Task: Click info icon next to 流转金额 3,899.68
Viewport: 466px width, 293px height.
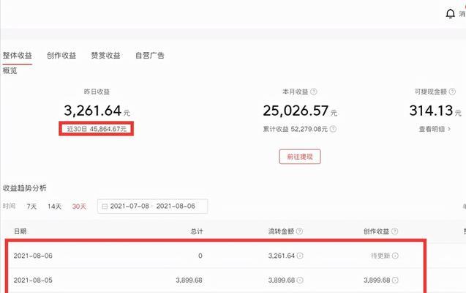Action: pos(300,280)
